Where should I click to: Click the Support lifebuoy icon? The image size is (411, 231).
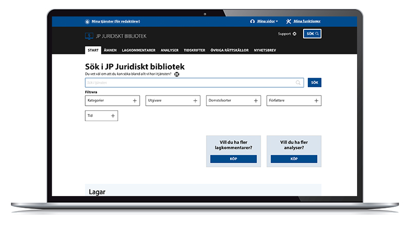click(294, 34)
